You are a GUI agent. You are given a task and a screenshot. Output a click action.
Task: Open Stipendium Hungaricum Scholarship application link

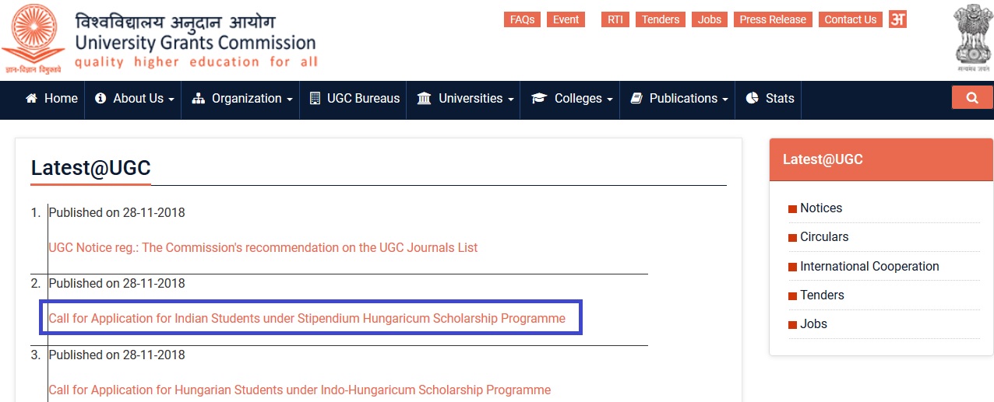click(307, 319)
